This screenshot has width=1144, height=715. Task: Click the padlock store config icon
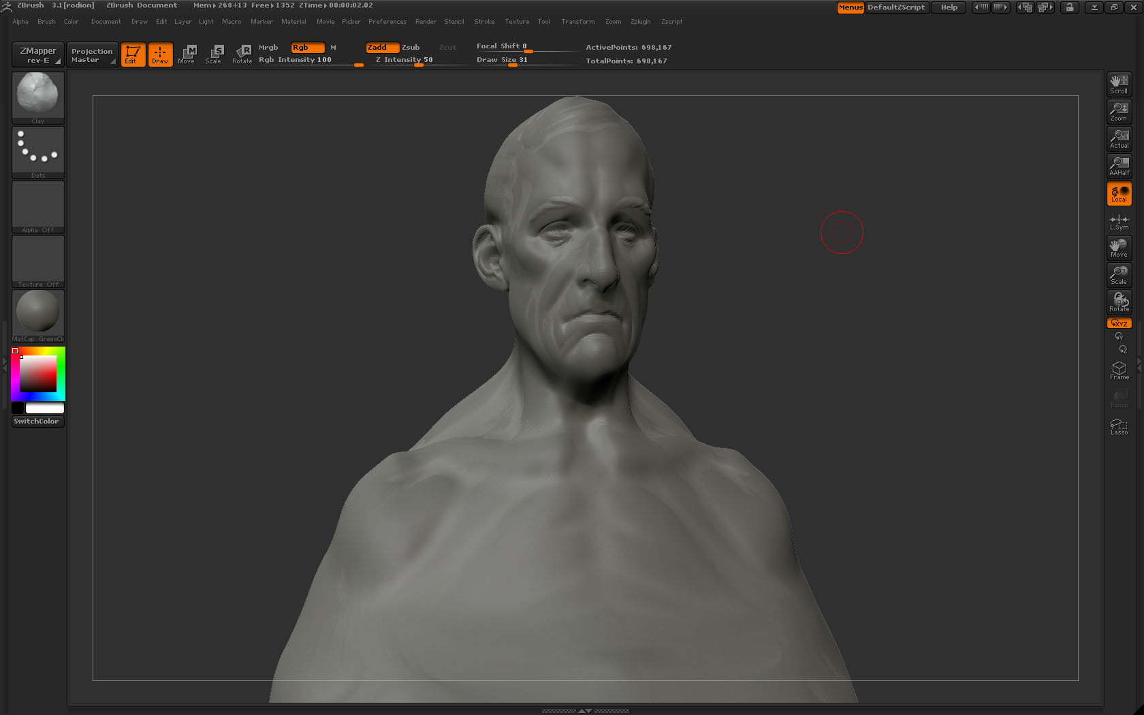pos(1070,7)
